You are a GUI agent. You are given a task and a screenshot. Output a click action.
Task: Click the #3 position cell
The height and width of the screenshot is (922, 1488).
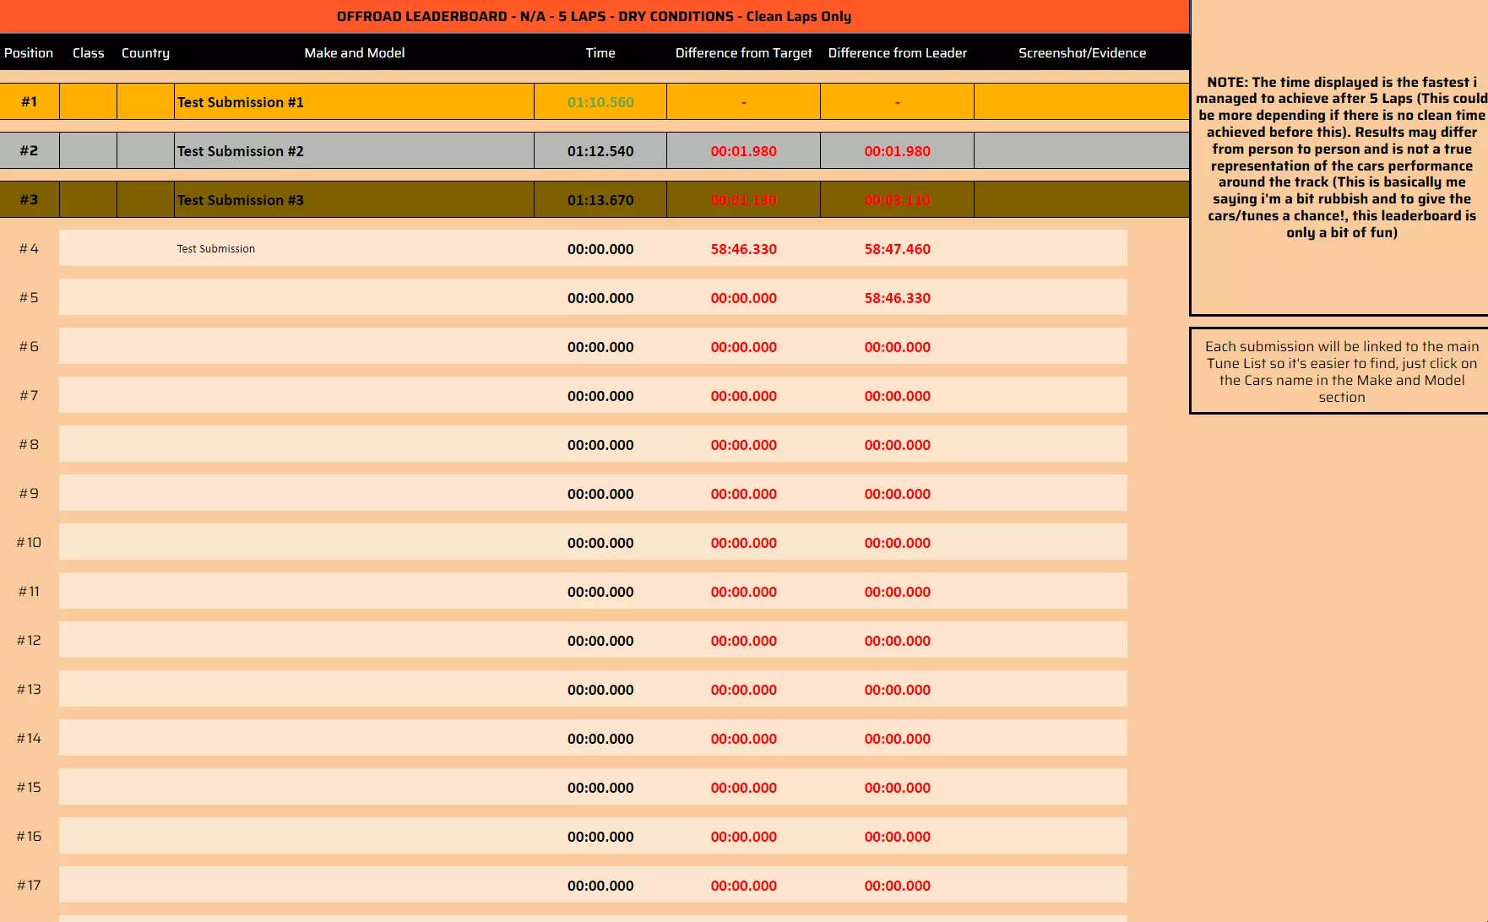pos(30,200)
